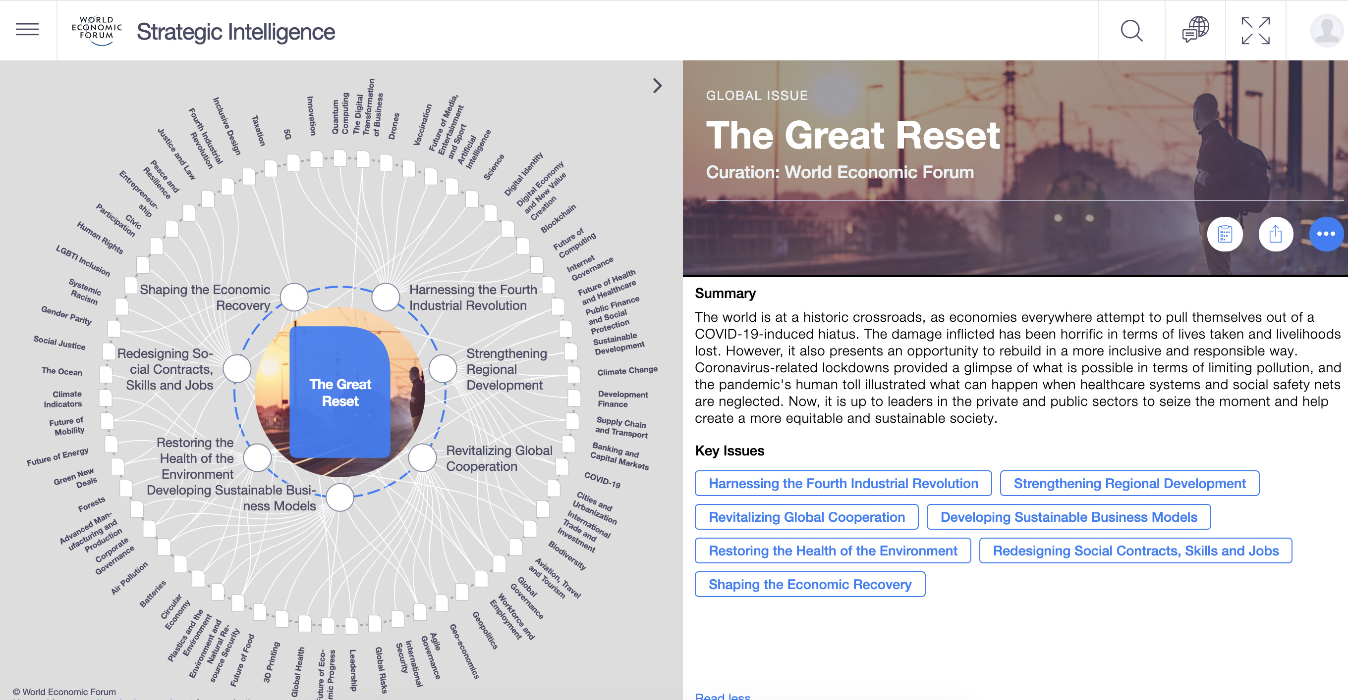Click the Science topic label

[x=494, y=167]
